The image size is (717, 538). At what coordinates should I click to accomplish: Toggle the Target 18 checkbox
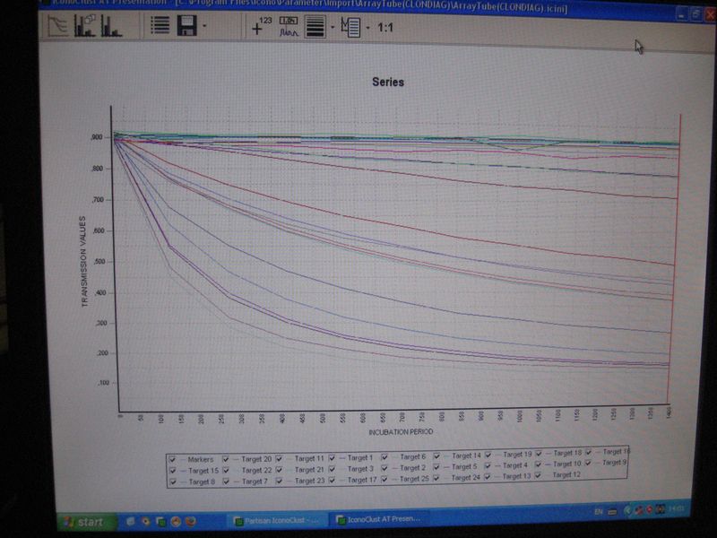539,454
